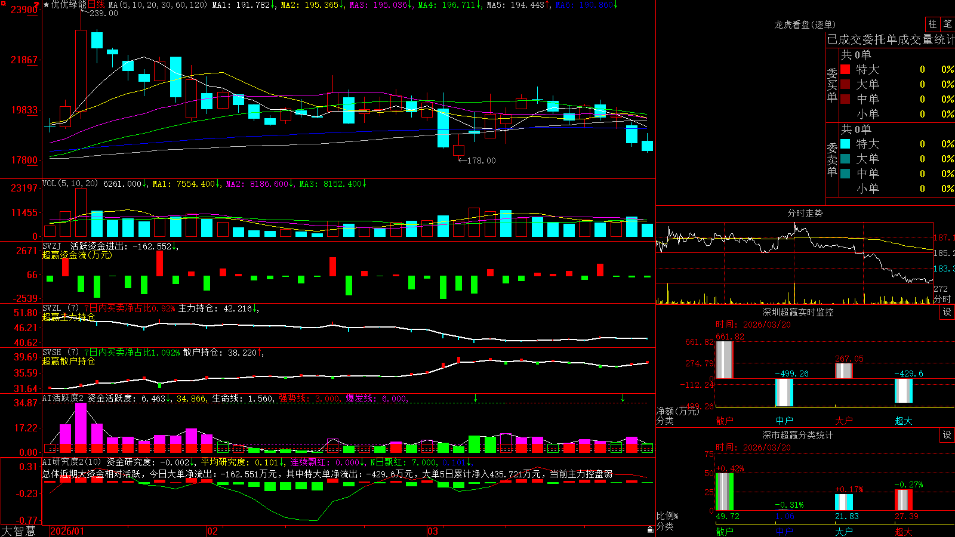Click the lock icon on the date axis
955x537 pixels.
pyautogui.click(x=650, y=530)
